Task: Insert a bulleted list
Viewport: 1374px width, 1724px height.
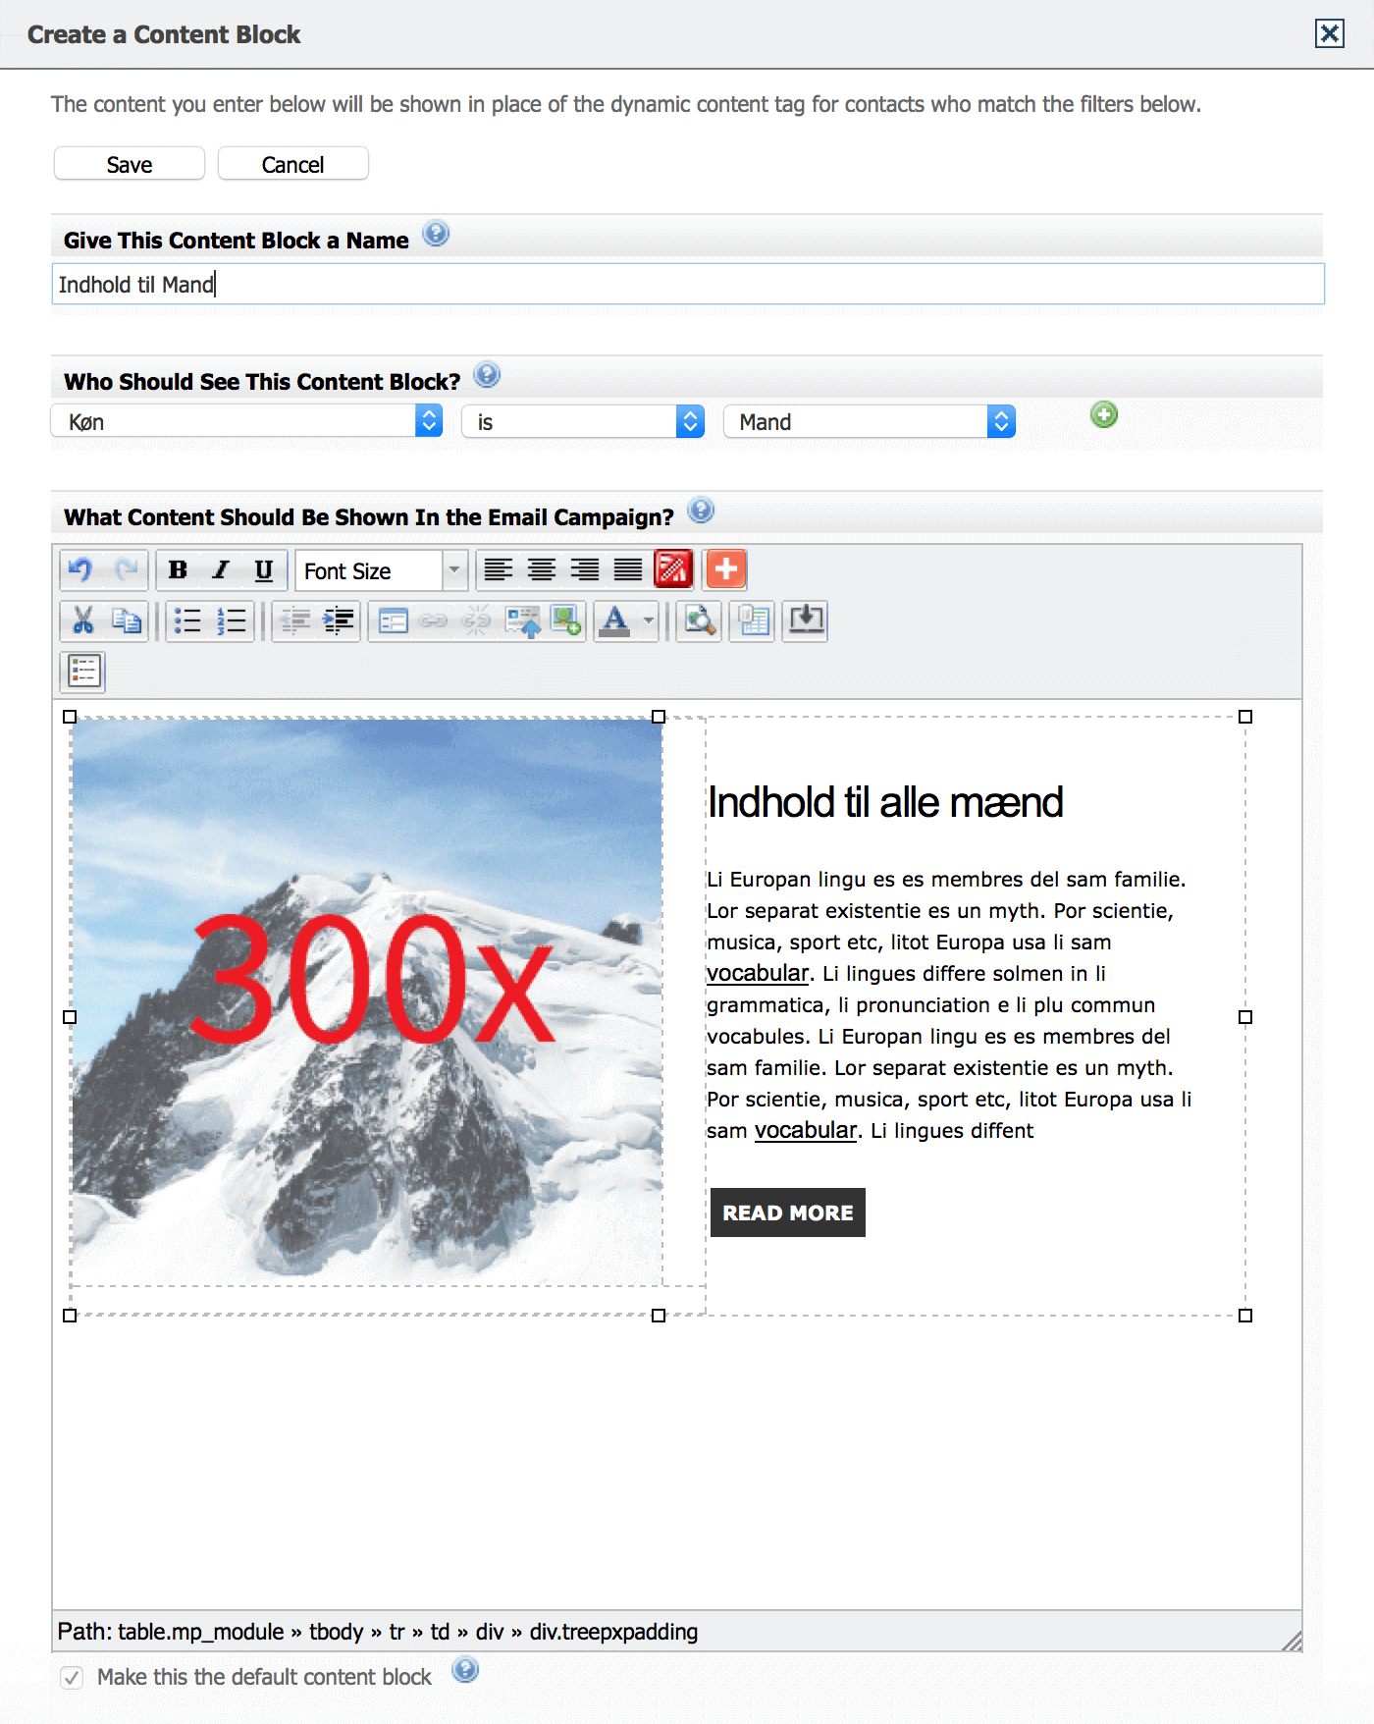Action: pos(187,620)
